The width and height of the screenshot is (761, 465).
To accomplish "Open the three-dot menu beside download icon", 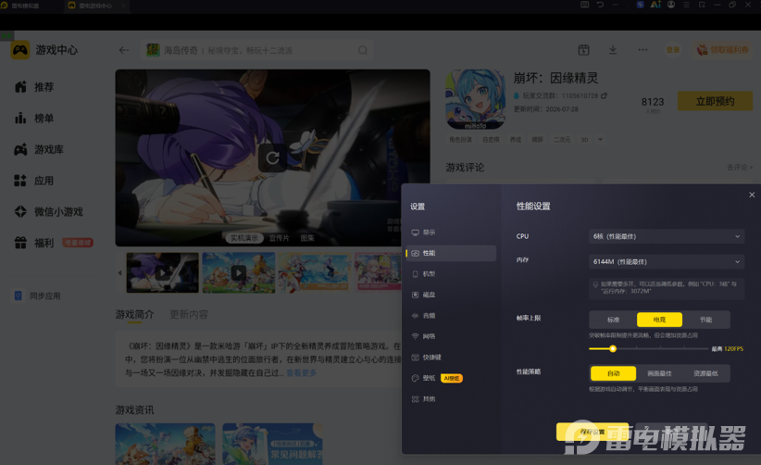I will tap(642, 49).
